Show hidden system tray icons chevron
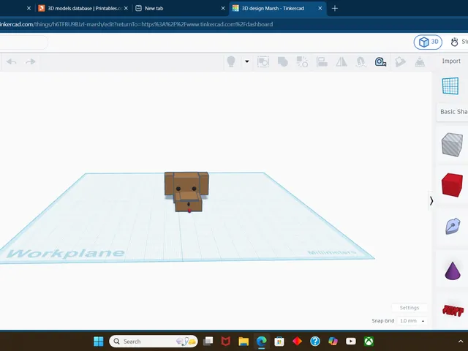Viewport: 468px width, 351px height. point(461,341)
